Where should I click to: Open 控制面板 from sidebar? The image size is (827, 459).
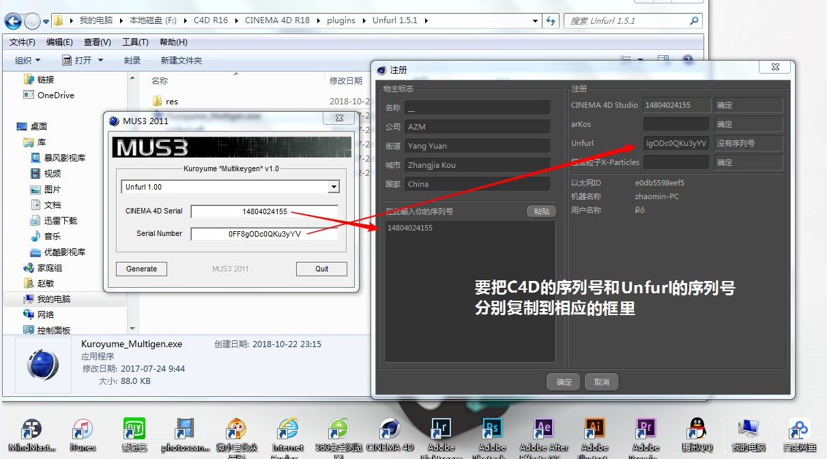pyautogui.click(x=47, y=330)
